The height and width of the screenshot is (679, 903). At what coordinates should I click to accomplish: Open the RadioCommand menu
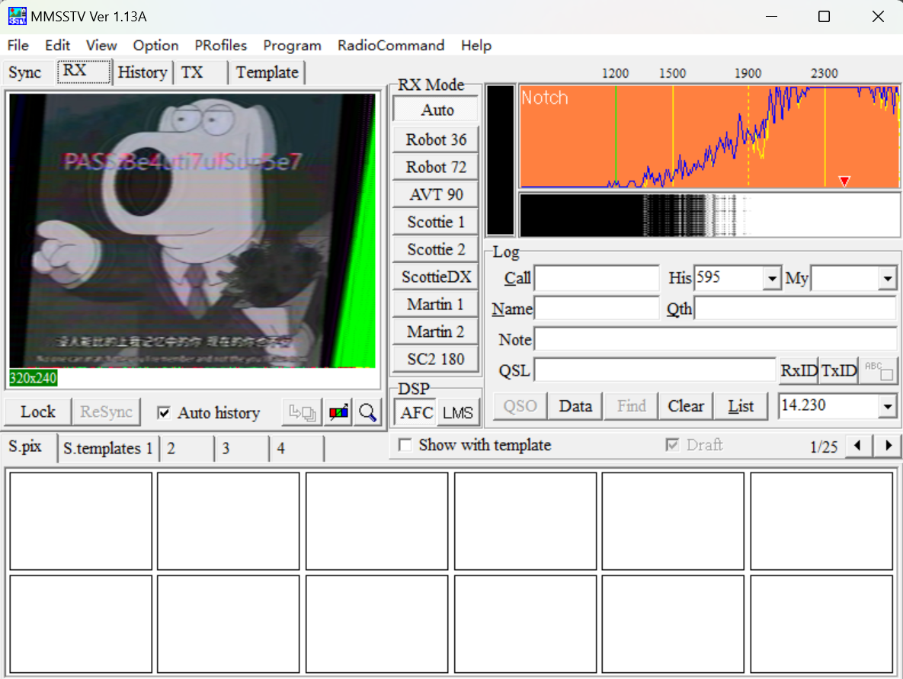point(391,46)
